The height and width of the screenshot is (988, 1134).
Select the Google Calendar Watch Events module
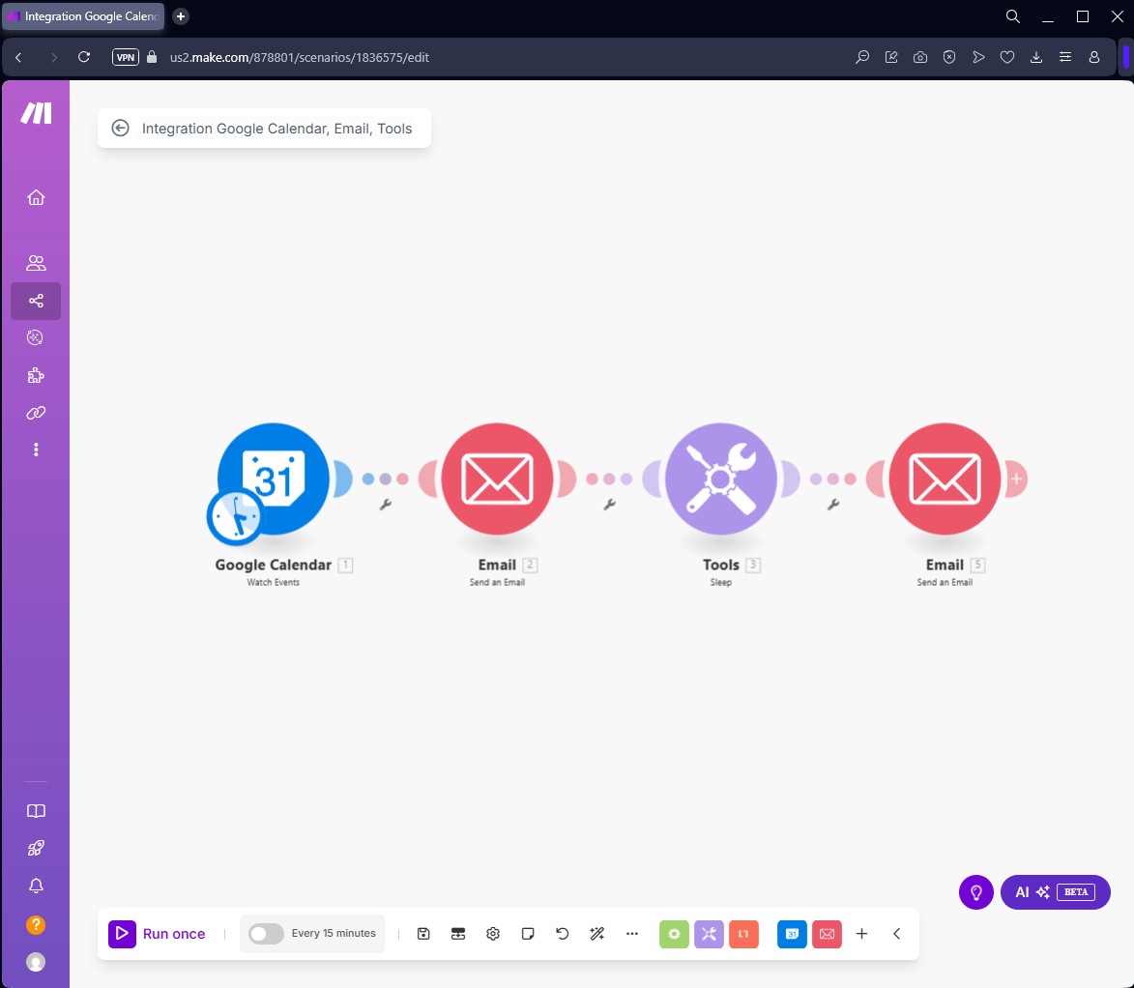pyautogui.click(x=274, y=479)
